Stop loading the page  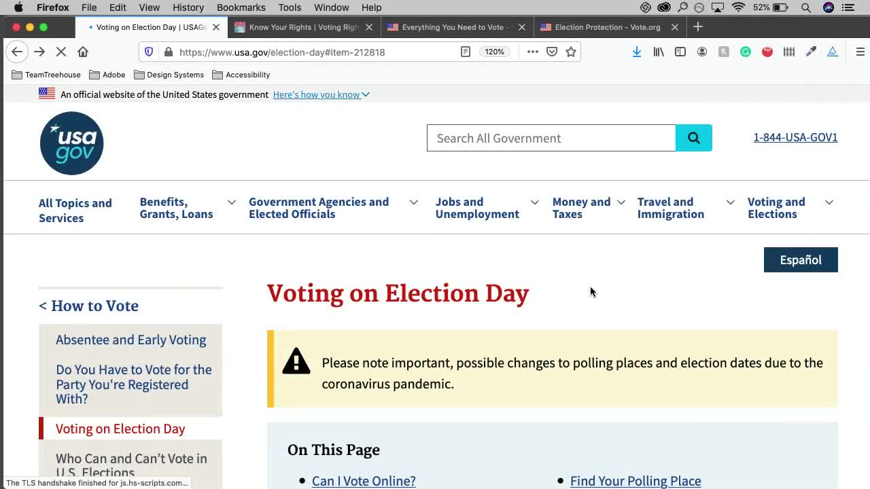pyautogui.click(x=61, y=52)
